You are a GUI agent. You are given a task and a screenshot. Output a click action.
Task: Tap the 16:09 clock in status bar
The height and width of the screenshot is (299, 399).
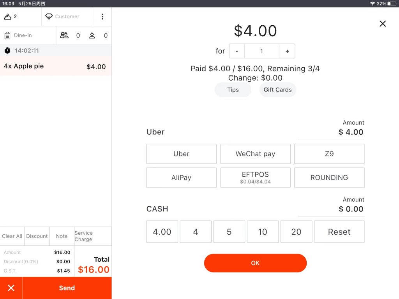(x=8, y=4)
